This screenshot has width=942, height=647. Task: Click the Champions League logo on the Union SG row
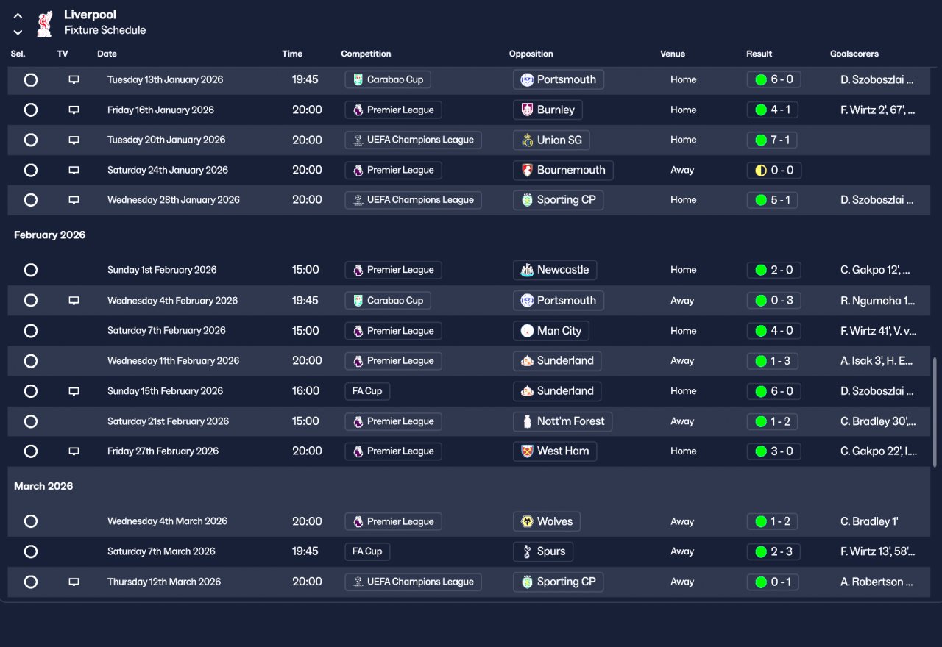(358, 140)
